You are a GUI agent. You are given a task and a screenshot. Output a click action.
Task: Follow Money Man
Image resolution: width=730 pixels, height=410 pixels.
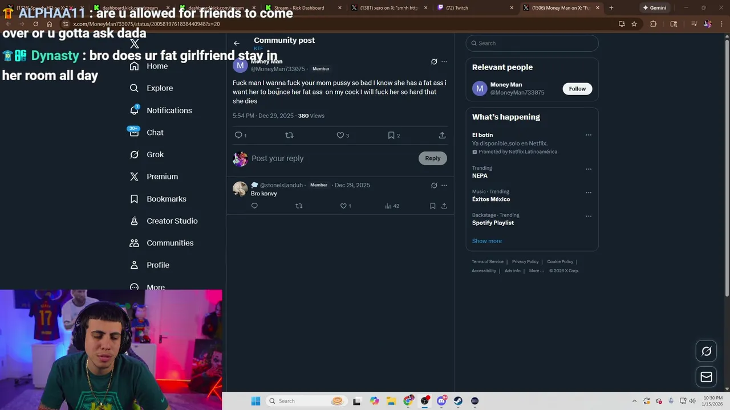[577, 89]
